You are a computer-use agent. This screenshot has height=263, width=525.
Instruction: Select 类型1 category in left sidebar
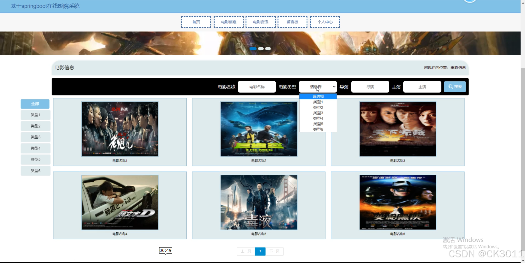pos(35,115)
